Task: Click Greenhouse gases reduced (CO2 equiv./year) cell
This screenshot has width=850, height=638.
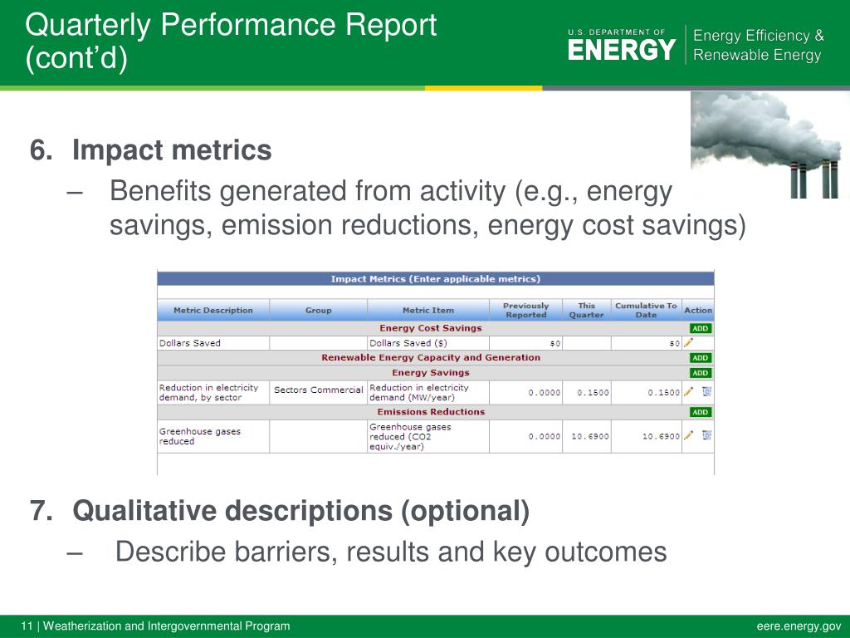Action: 428,436
